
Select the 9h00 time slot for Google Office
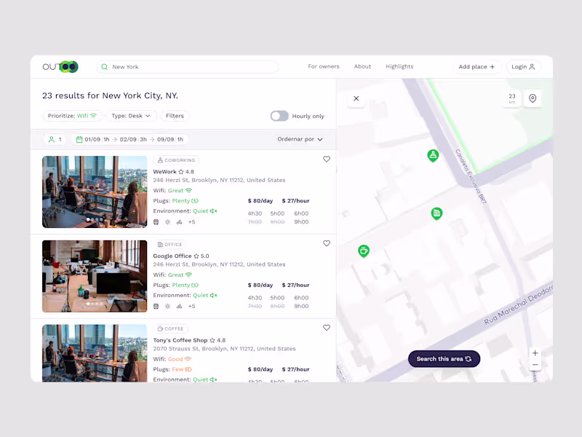point(301,306)
